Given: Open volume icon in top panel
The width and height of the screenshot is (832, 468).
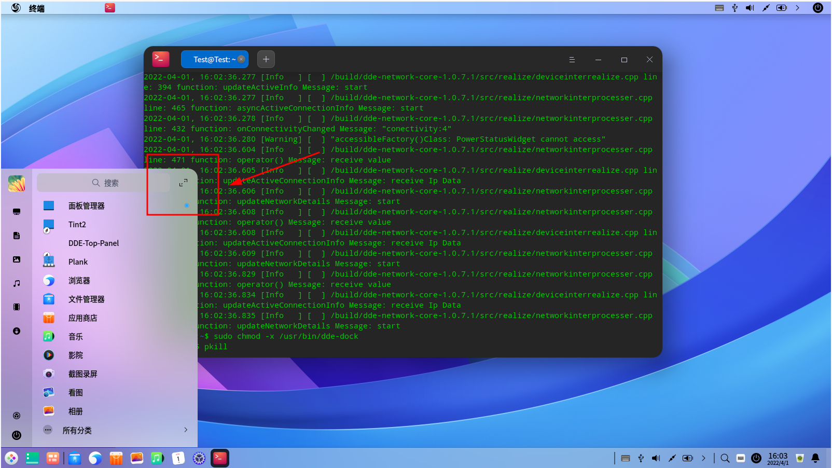Looking at the screenshot, I should click(x=750, y=8).
